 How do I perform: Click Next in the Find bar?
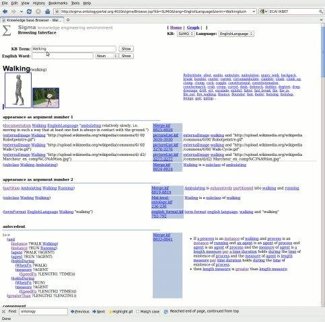tap(98, 311)
